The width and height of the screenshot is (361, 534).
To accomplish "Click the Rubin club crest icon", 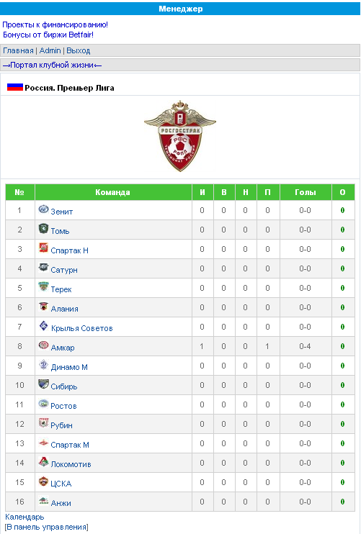I will [x=44, y=423].
